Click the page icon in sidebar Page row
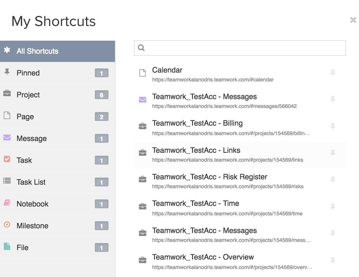The width and height of the screenshot is (359, 277). (x=7, y=115)
